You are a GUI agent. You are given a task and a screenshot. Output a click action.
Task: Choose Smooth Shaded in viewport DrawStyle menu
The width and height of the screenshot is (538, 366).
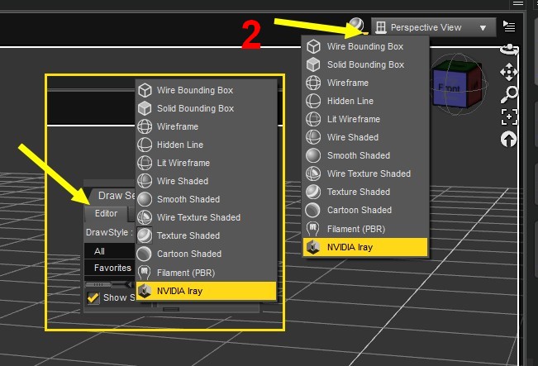(366, 155)
